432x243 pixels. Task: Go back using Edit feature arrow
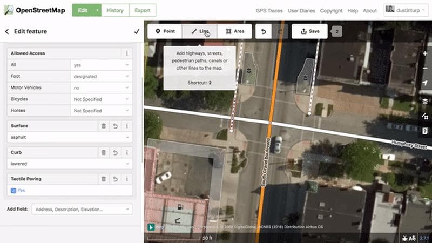(7, 32)
